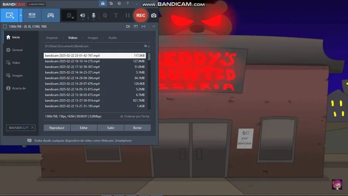348x196 pixels.
Task: Toggle the microphone recording
Action: [x=94, y=15]
